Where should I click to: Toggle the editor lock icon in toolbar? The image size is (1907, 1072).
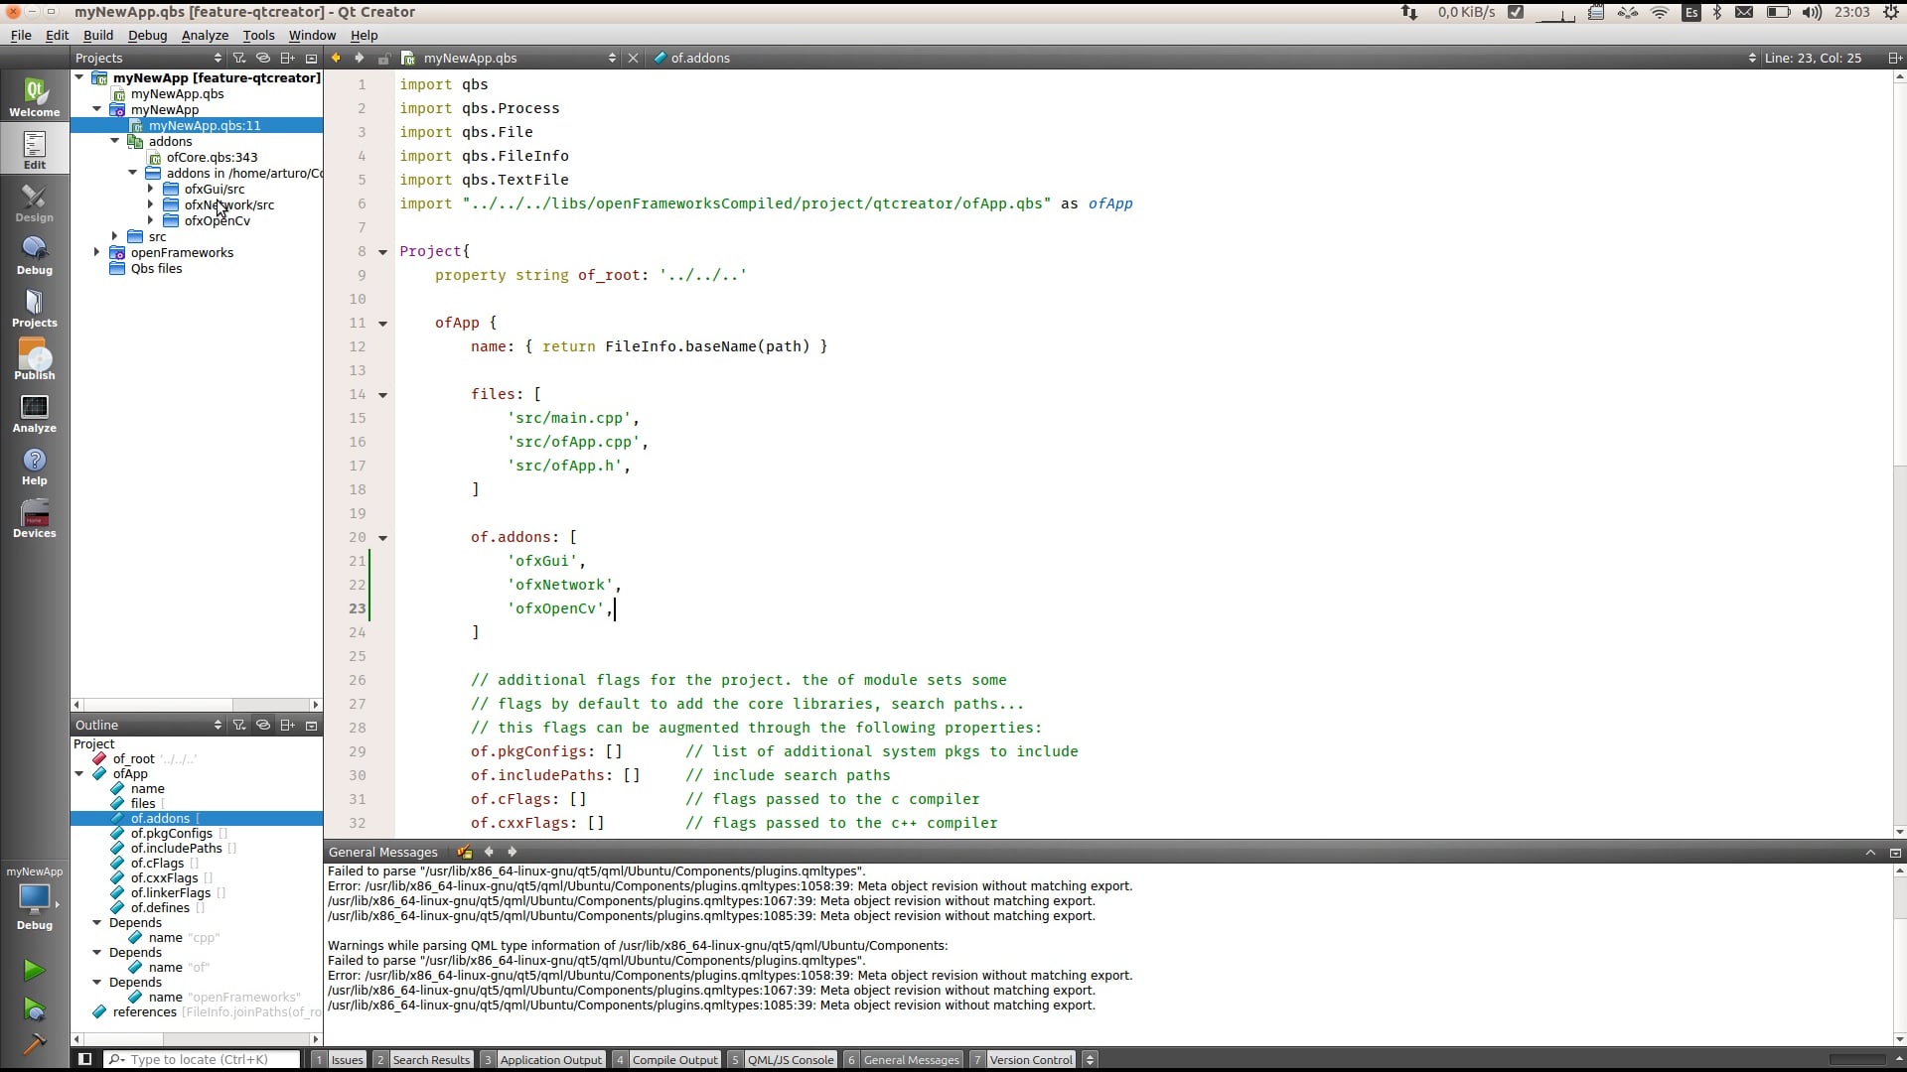pos(383,58)
